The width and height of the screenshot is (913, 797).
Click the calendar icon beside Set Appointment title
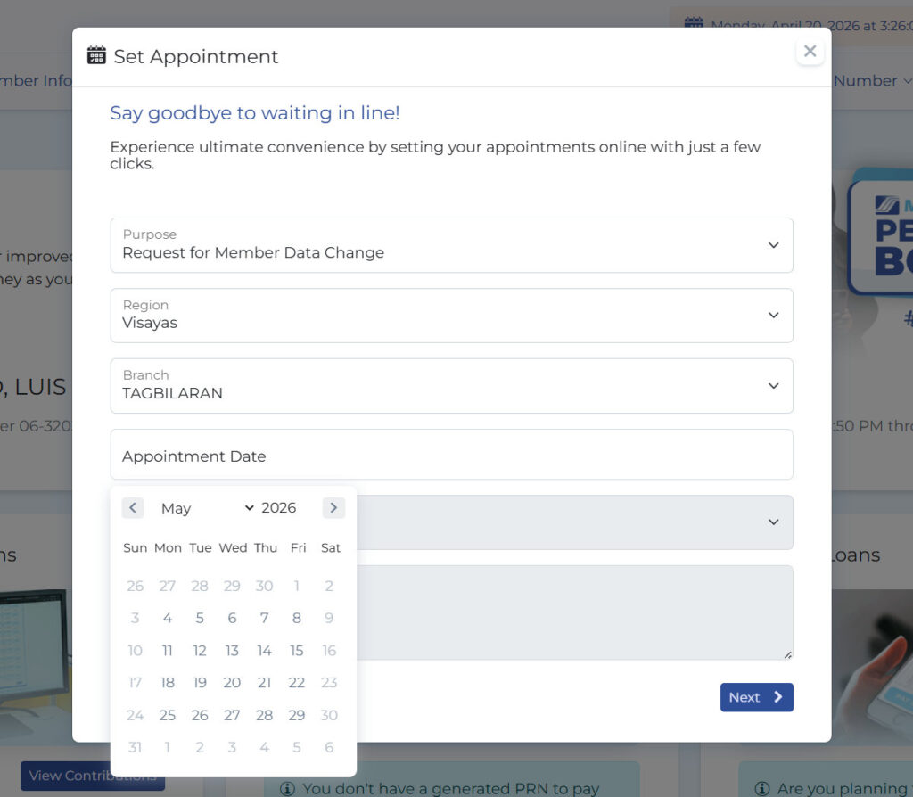[x=96, y=55]
